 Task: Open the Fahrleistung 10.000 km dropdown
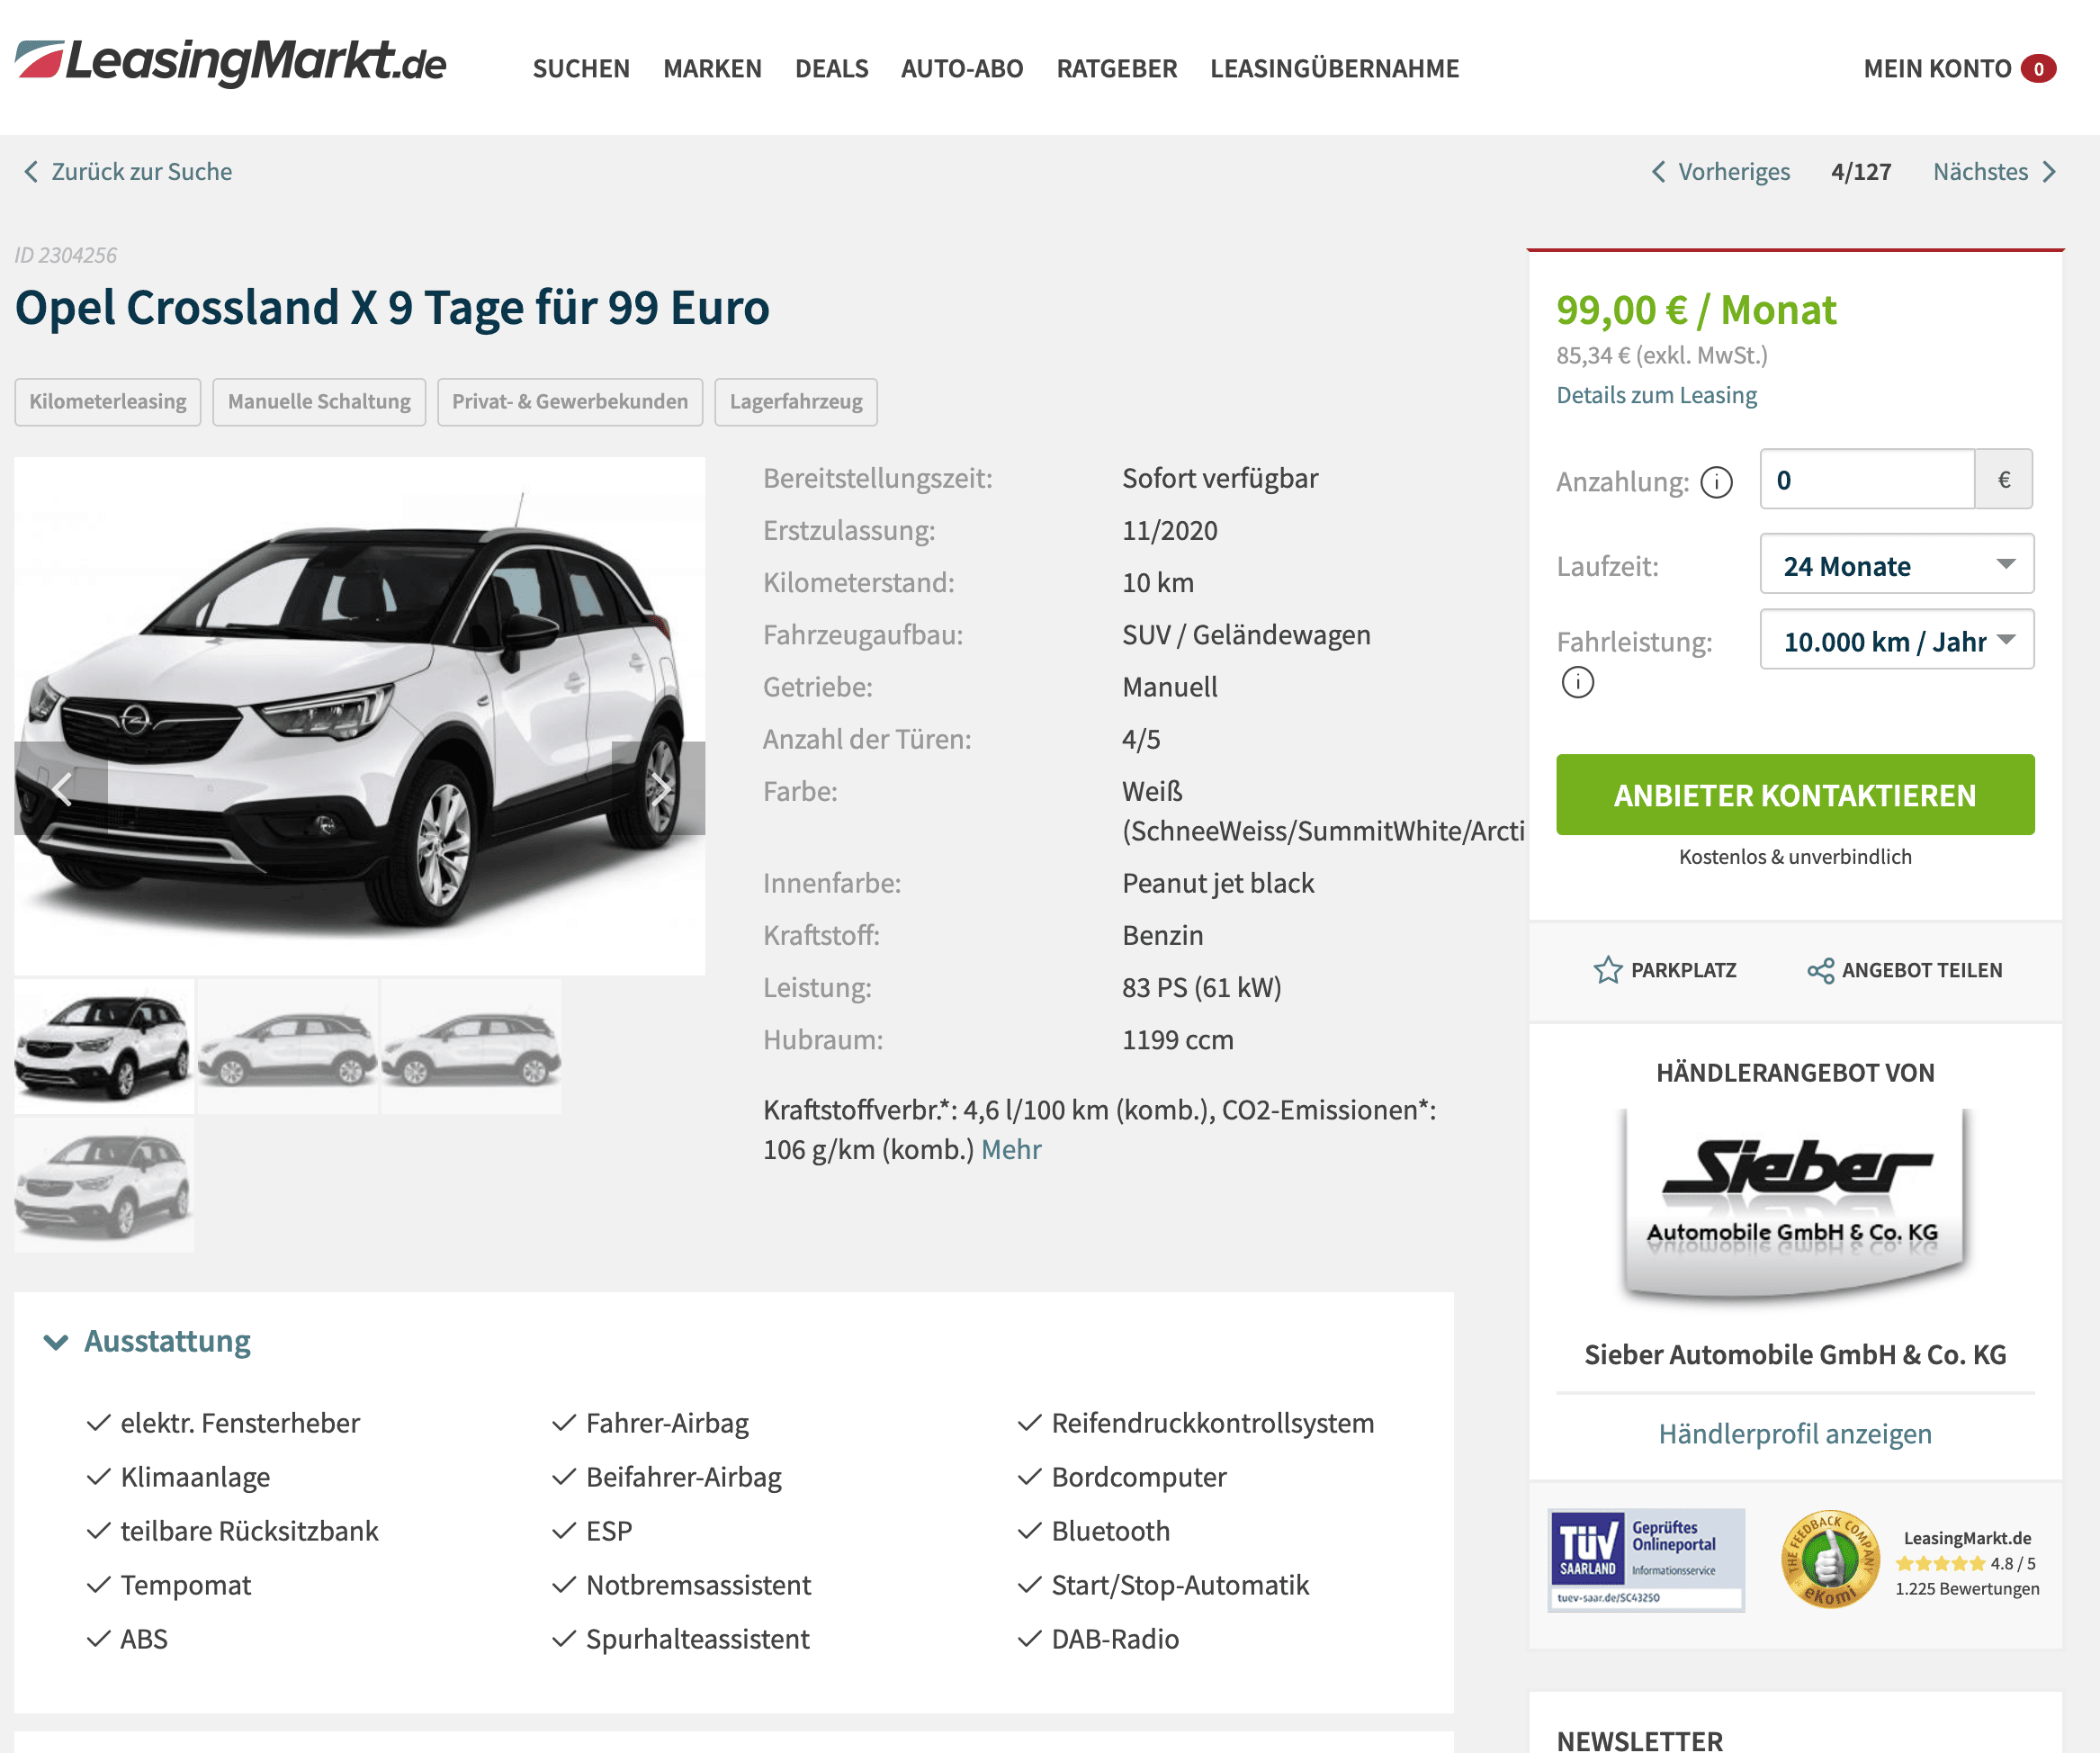pos(1896,640)
